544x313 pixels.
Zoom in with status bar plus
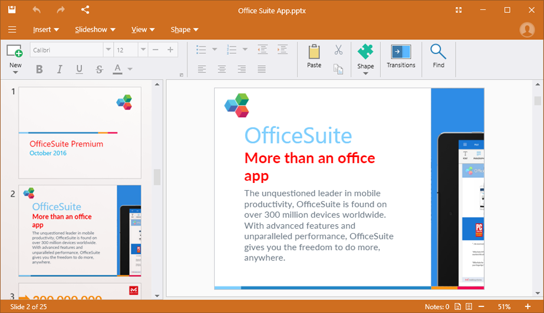[x=527, y=307]
